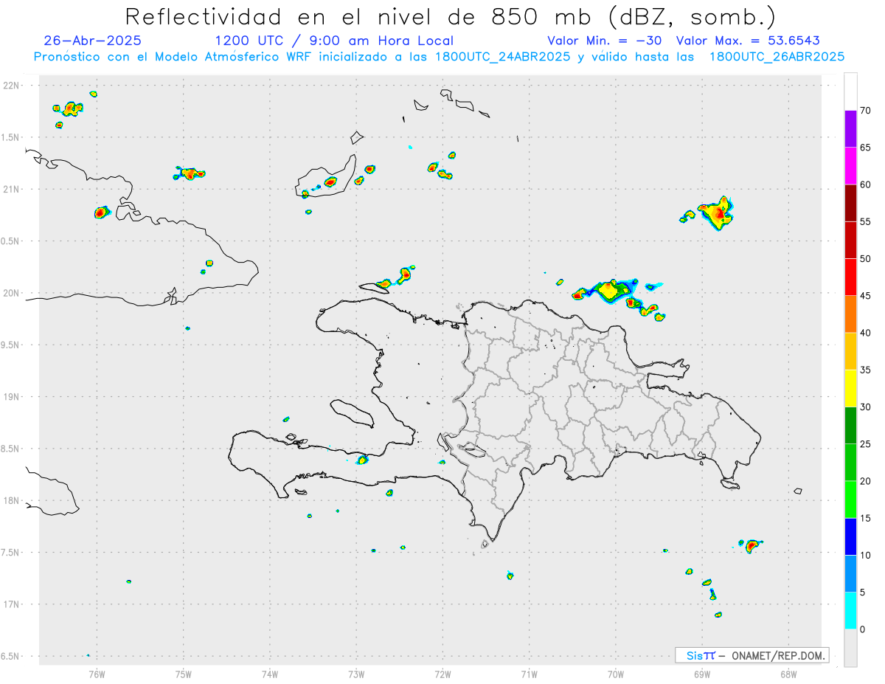
Task: Select the purple 65-70 dBZ color swatch
Action: point(850,128)
